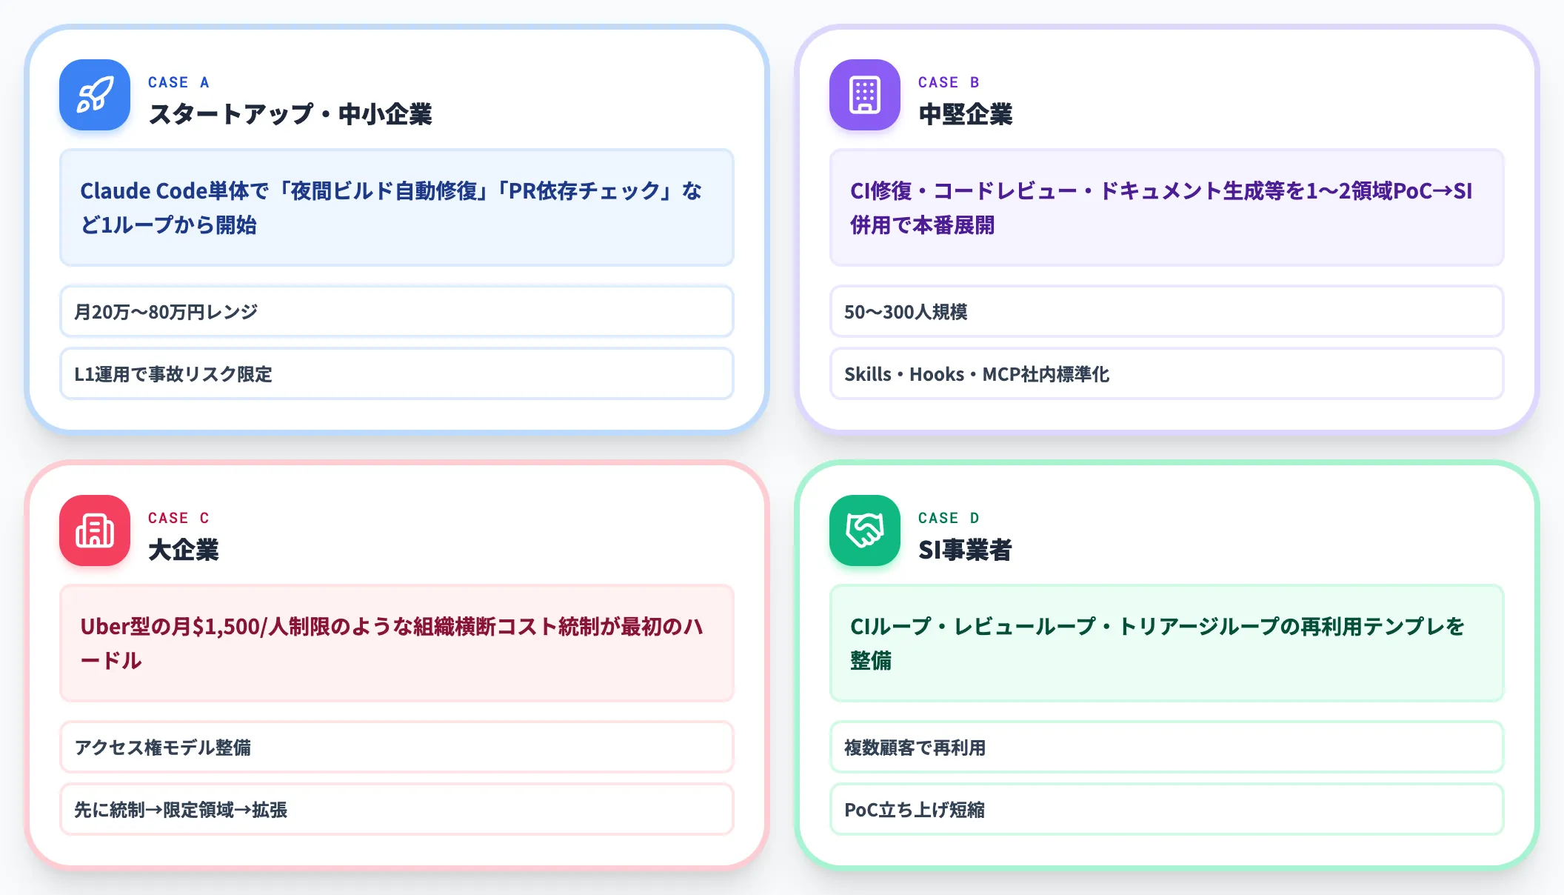
Task: Select the 50〜300人規模 row
Action: [1167, 311]
